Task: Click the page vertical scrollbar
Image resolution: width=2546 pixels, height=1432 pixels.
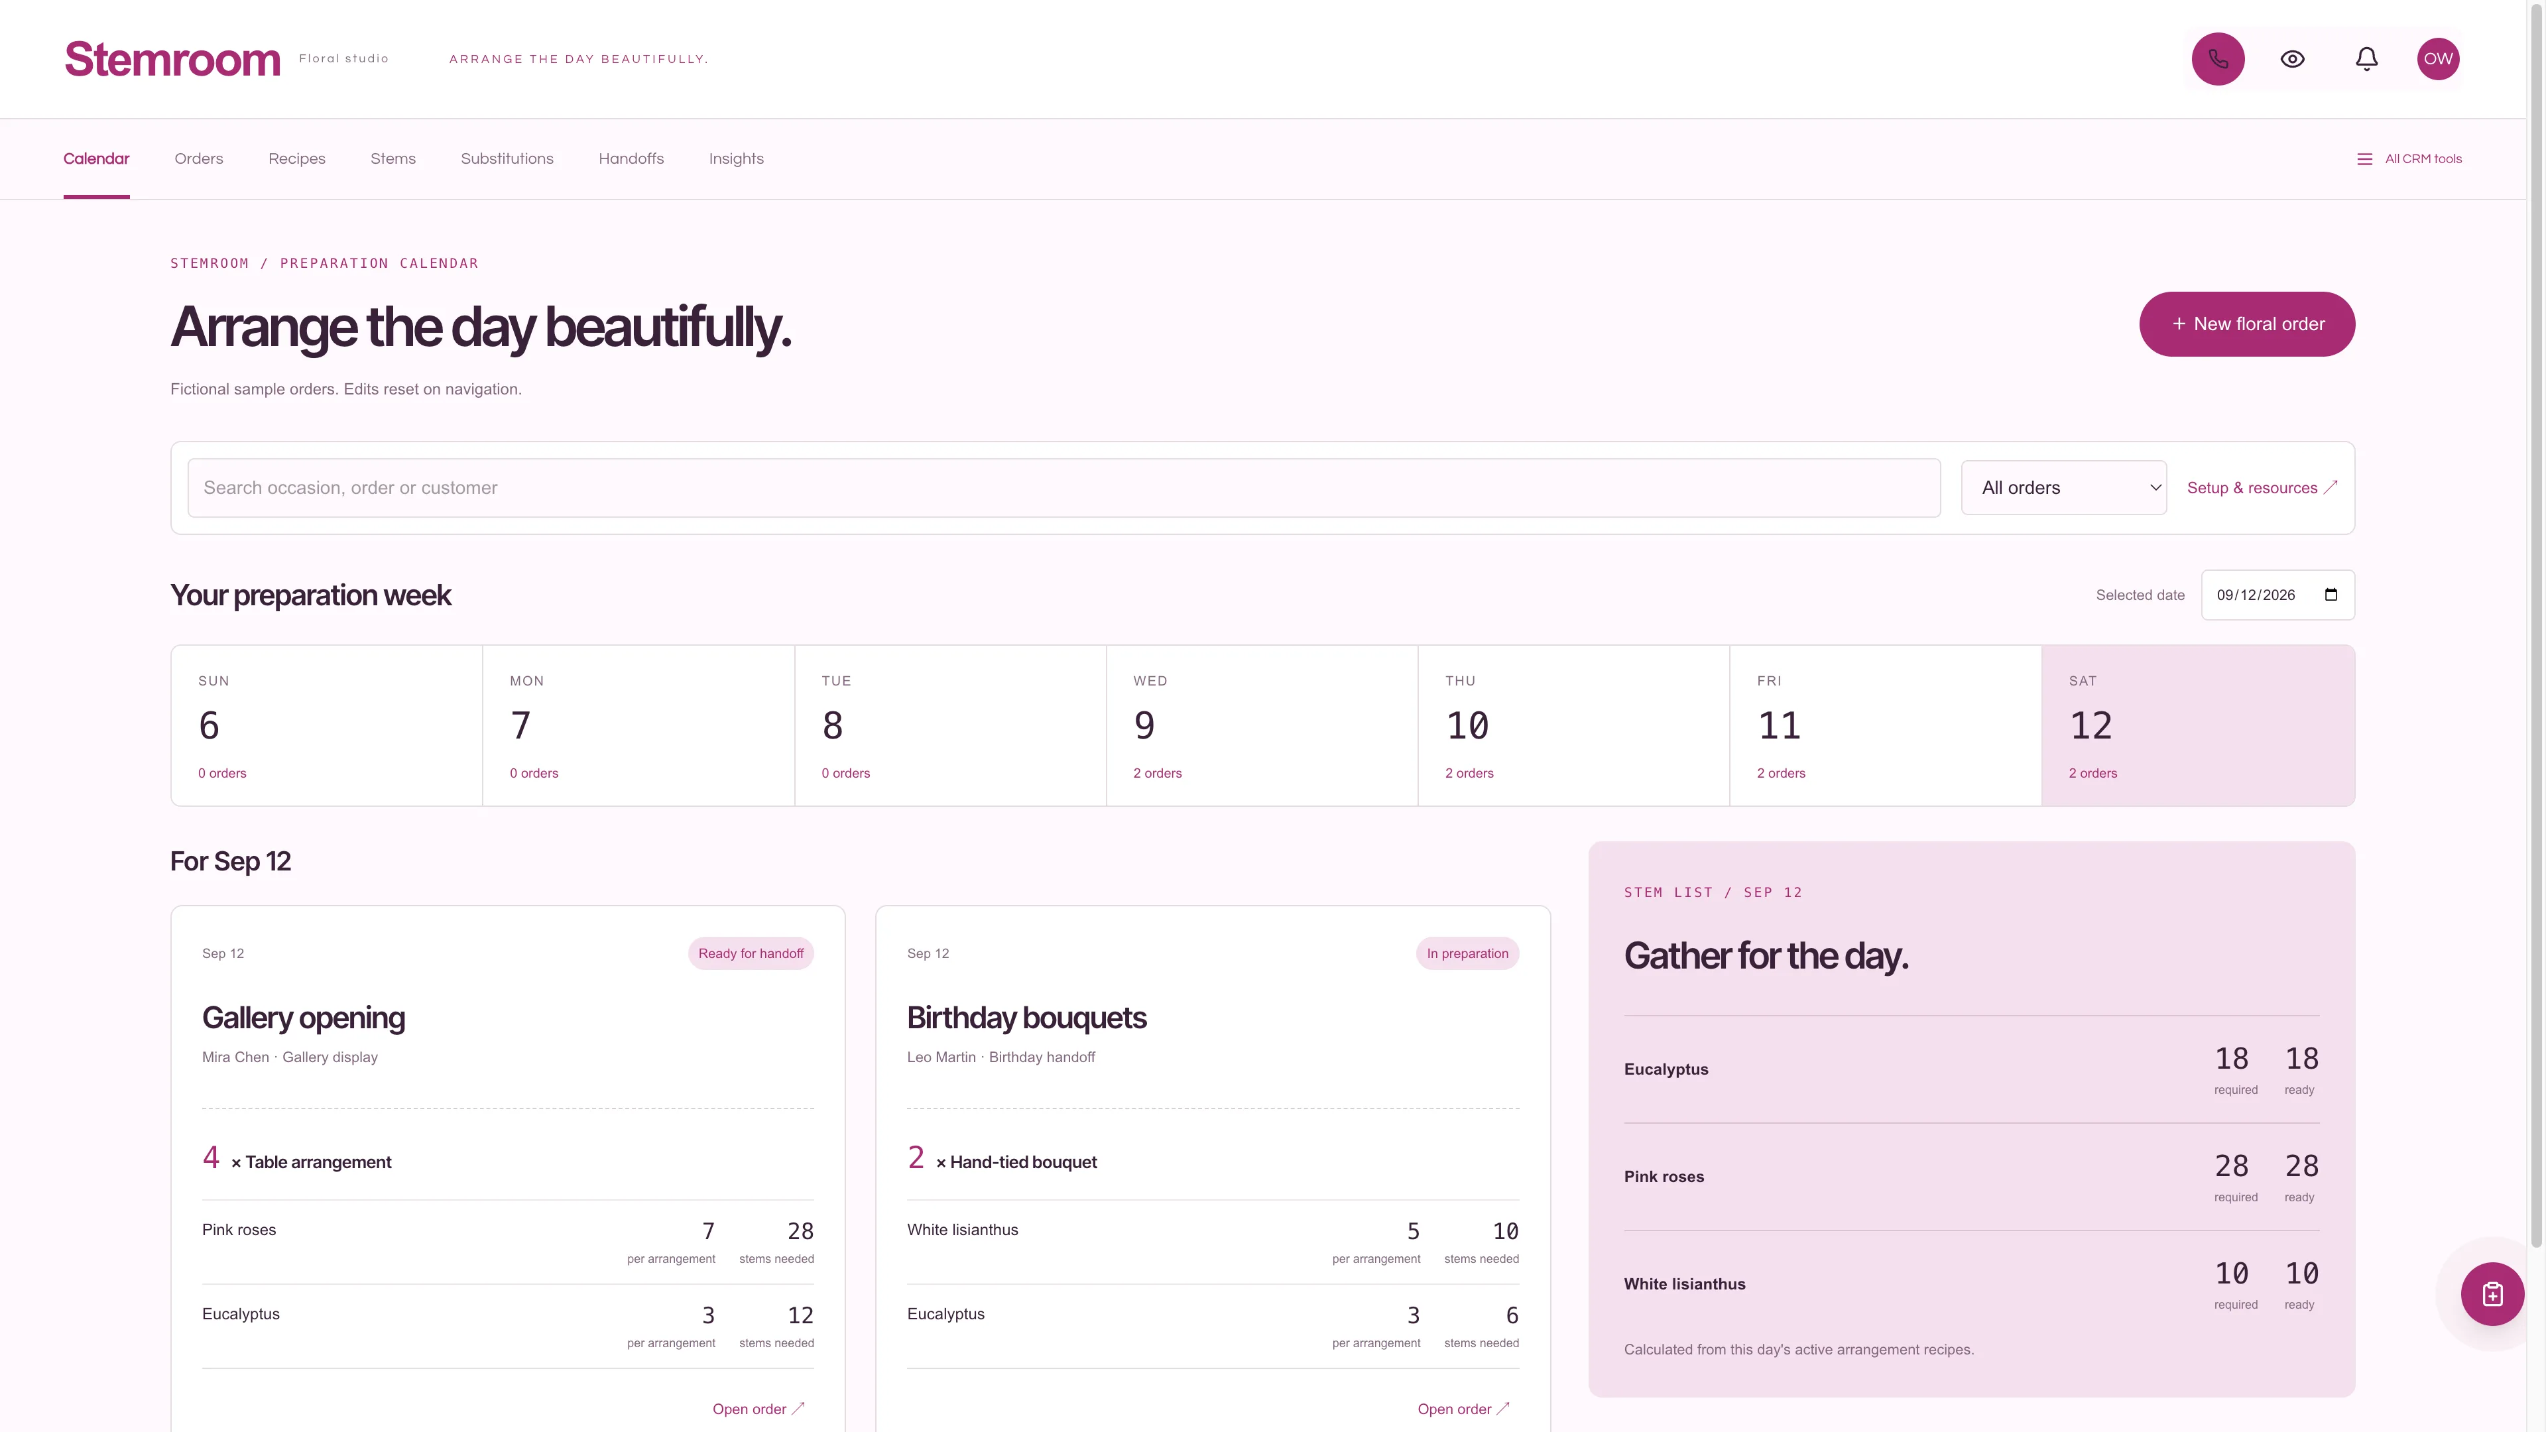Action: click(2536, 623)
